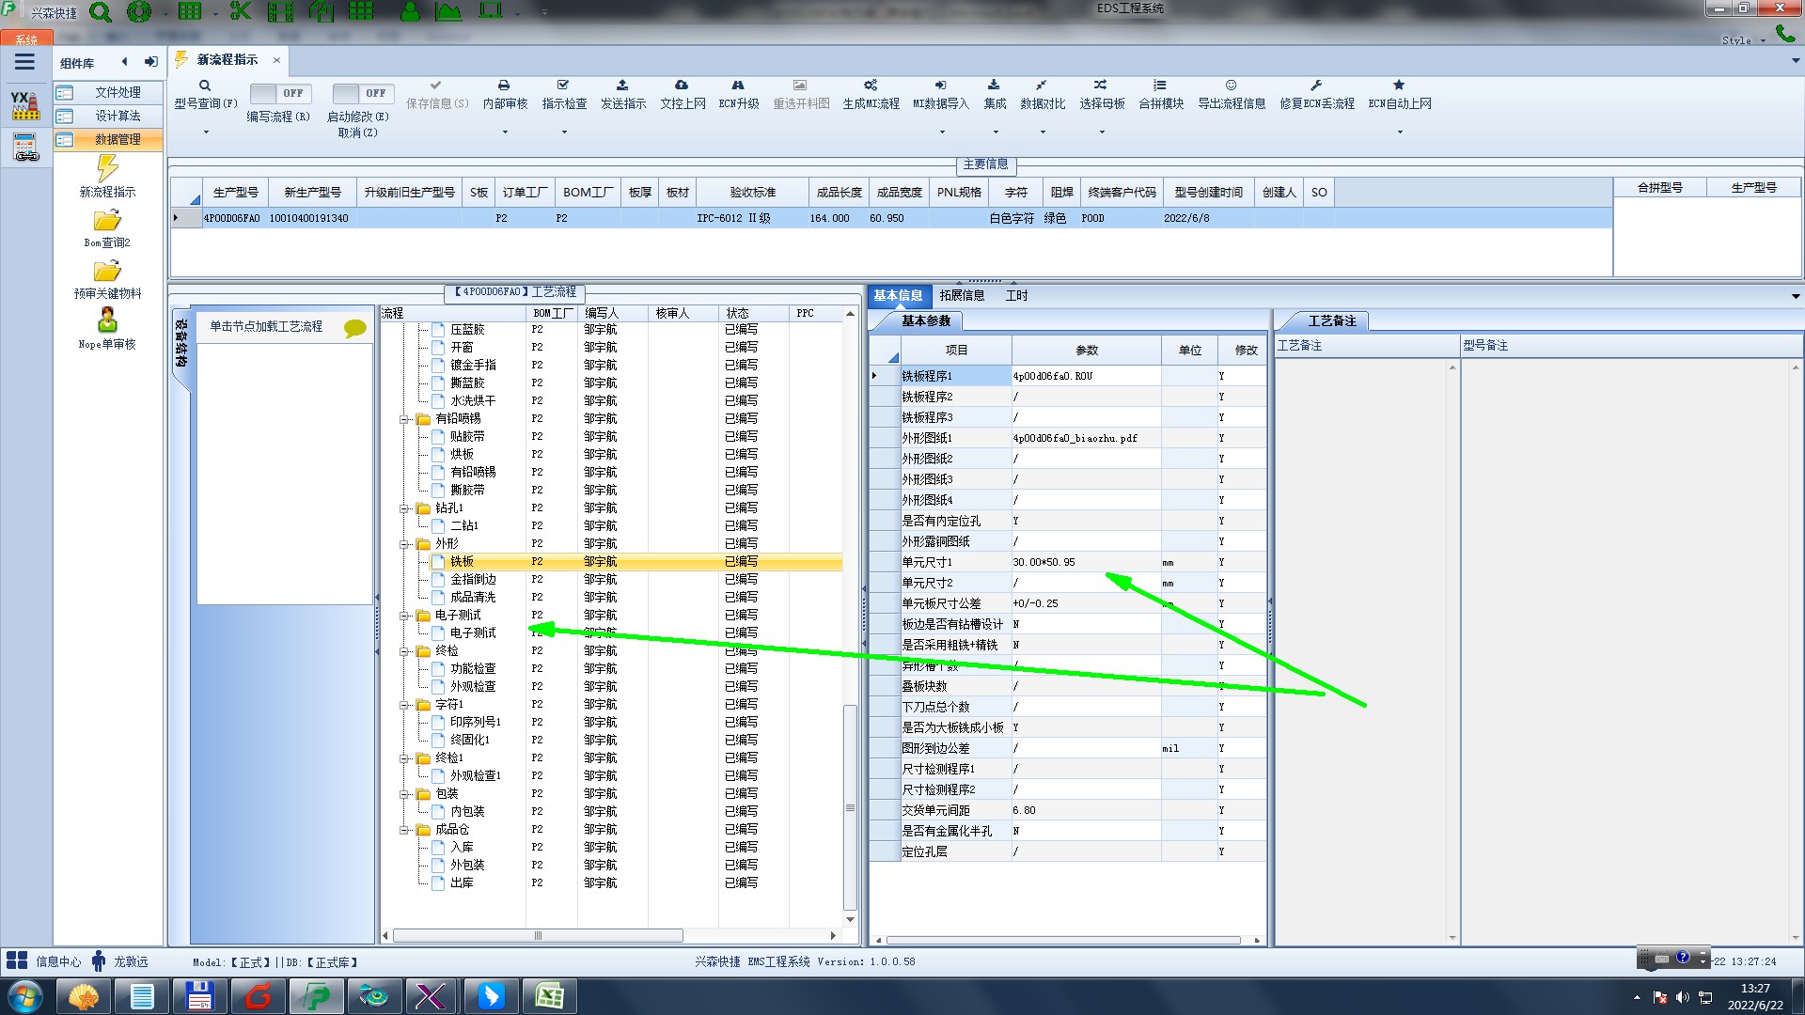Click the green magnifier search icon in title bar
The width and height of the screenshot is (1805, 1015).
click(x=101, y=12)
